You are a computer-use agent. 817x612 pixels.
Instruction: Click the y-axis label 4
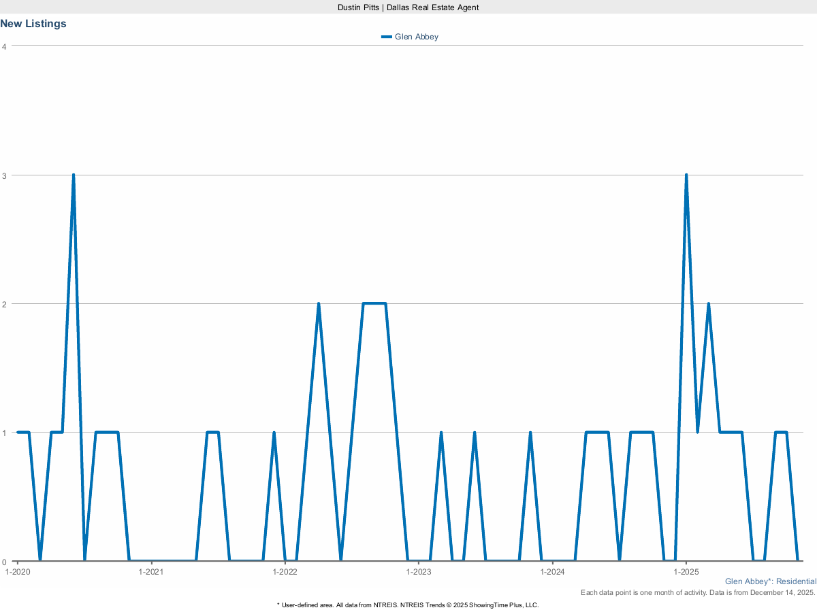(x=5, y=46)
